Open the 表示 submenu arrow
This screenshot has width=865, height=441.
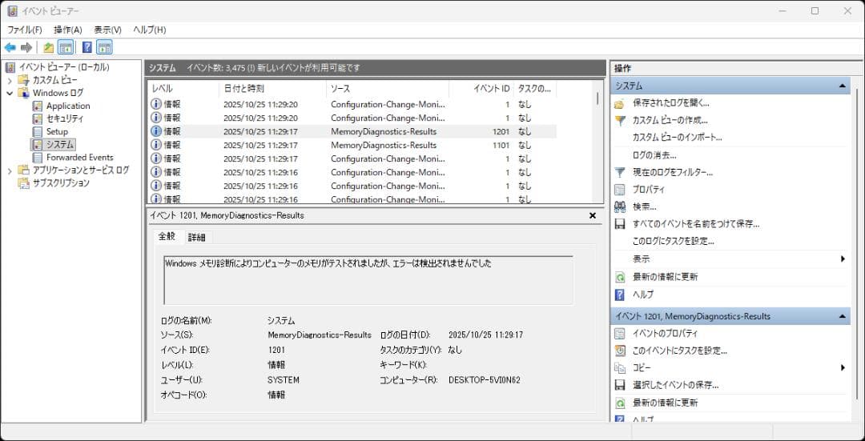pos(843,259)
